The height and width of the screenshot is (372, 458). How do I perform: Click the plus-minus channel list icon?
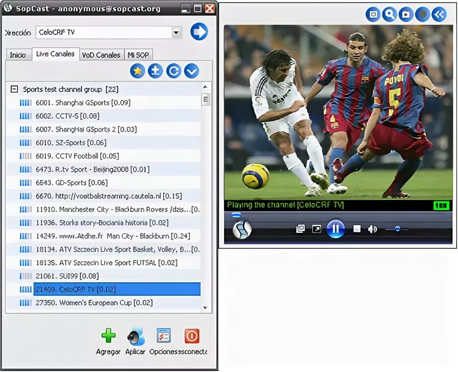[x=155, y=71]
